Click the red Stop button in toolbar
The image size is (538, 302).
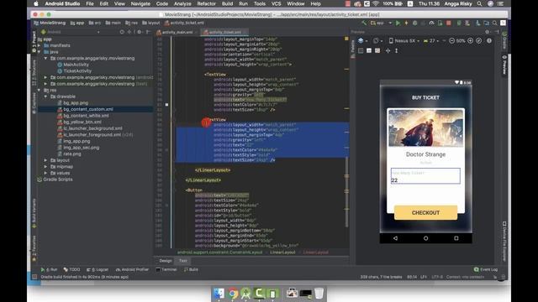click(x=448, y=23)
